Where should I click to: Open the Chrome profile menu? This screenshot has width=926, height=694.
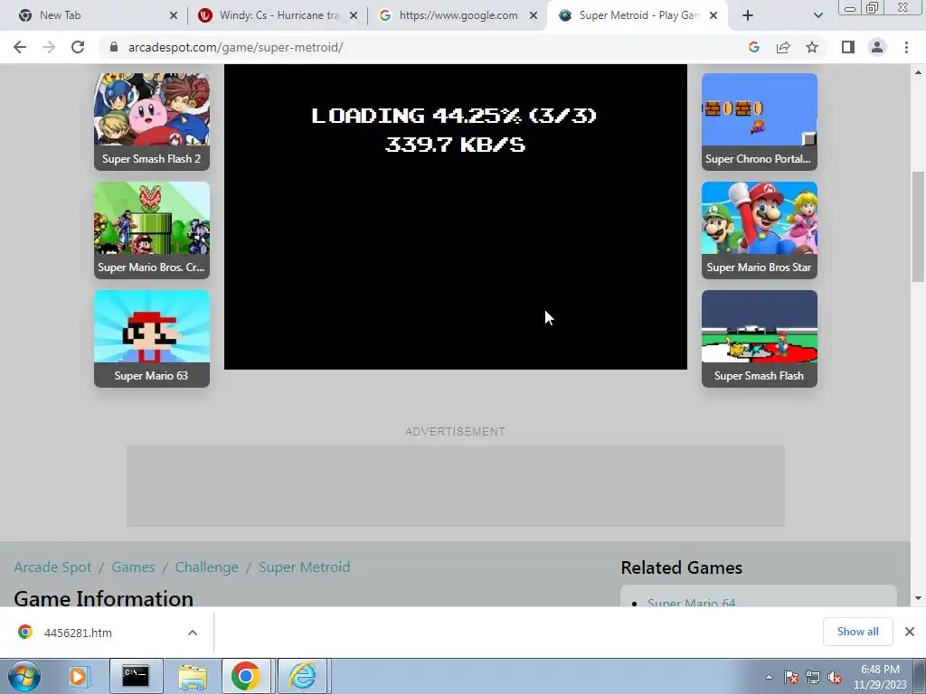(x=877, y=47)
